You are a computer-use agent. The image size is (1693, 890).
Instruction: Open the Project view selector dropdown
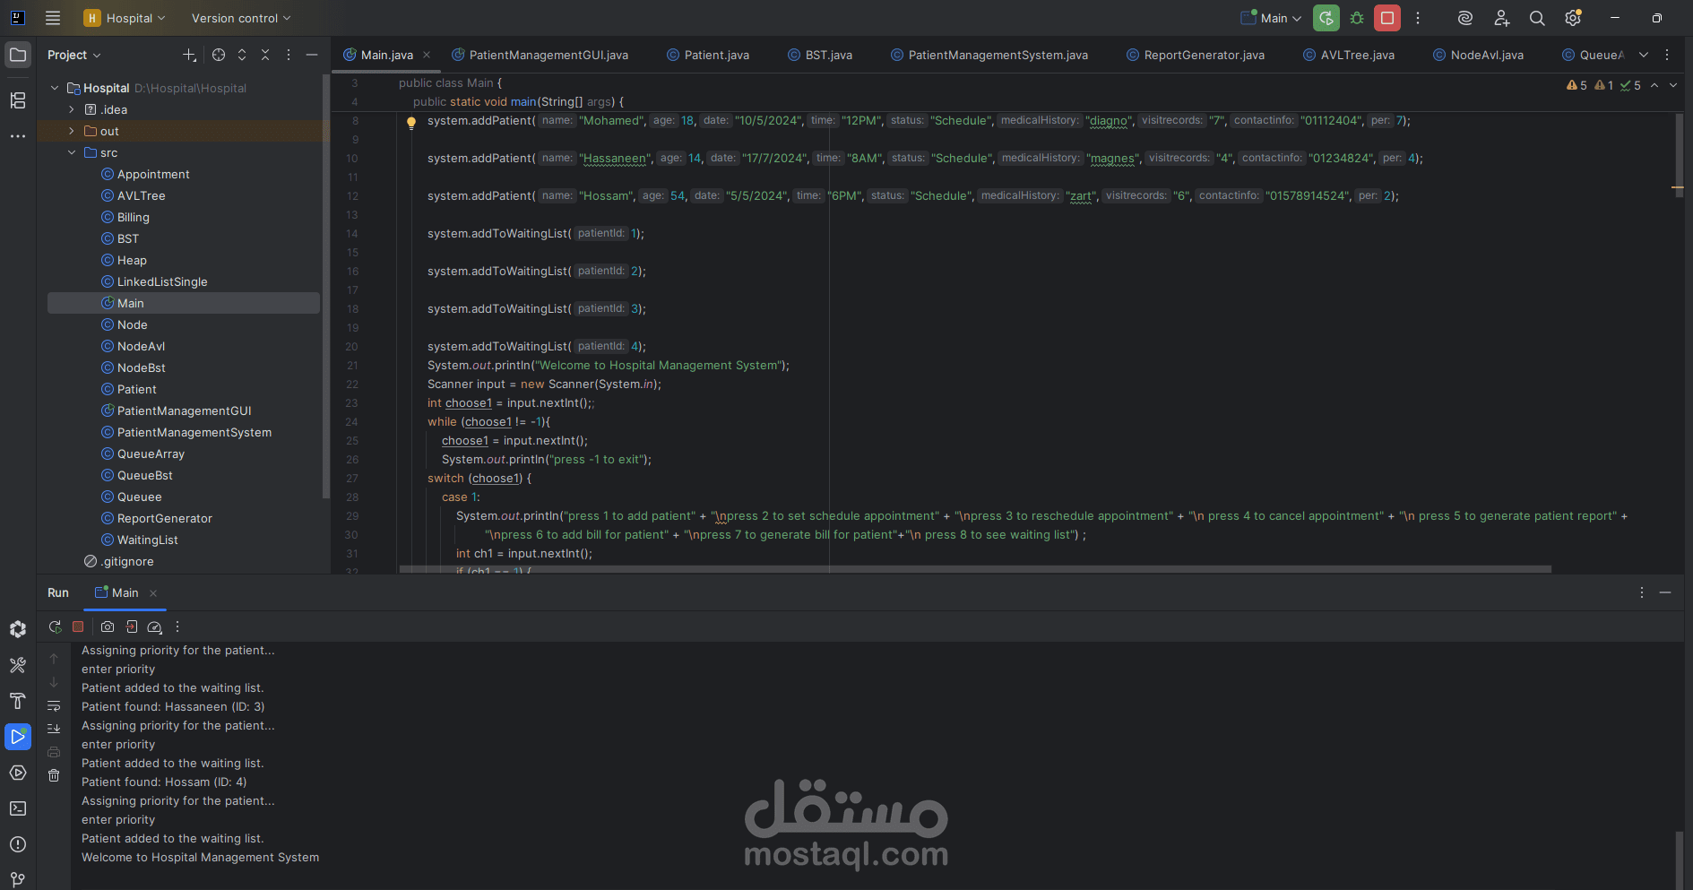(74, 55)
